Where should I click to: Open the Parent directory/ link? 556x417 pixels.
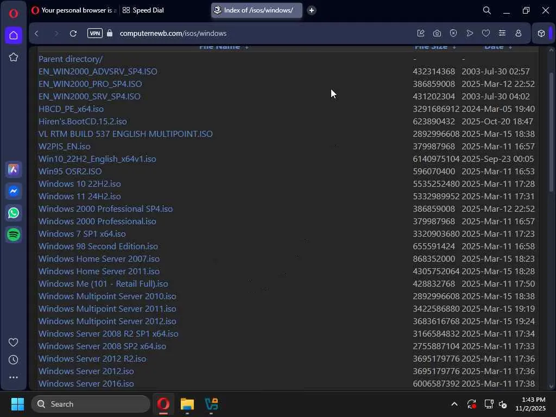tap(71, 59)
